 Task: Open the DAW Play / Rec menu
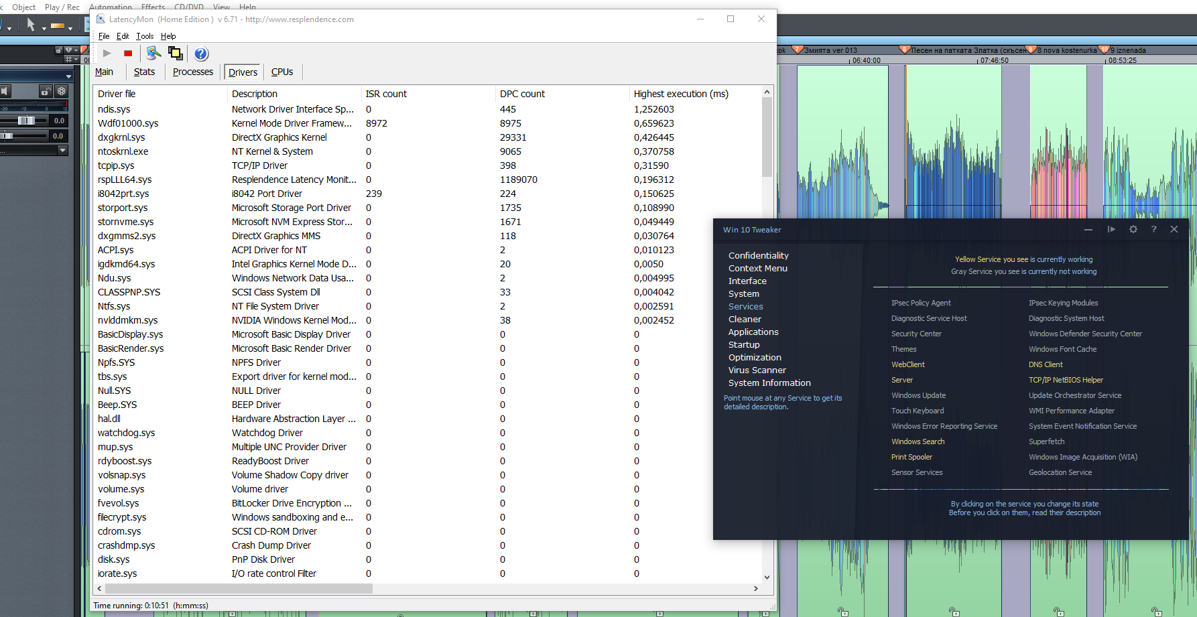coord(62,7)
